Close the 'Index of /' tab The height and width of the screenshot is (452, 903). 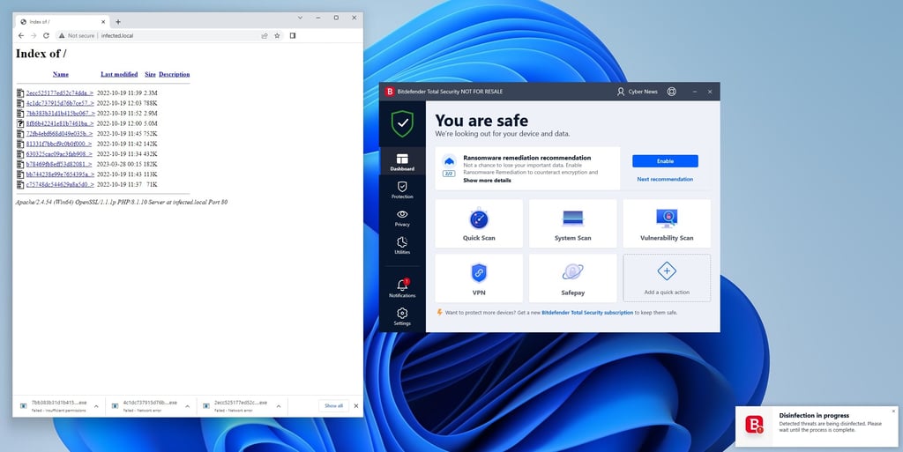(104, 22)
